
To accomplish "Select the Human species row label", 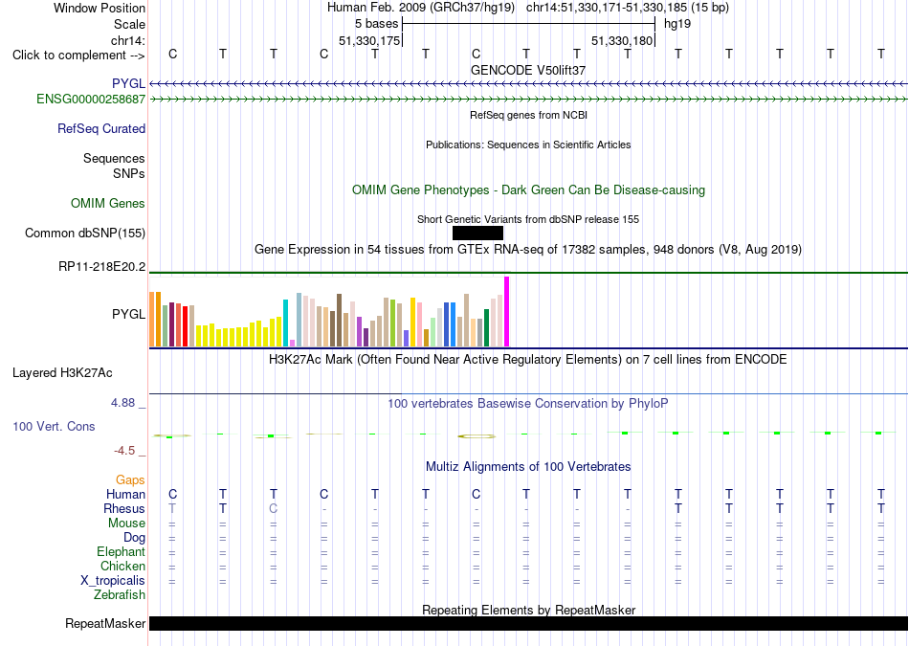I will click(125, 494).
